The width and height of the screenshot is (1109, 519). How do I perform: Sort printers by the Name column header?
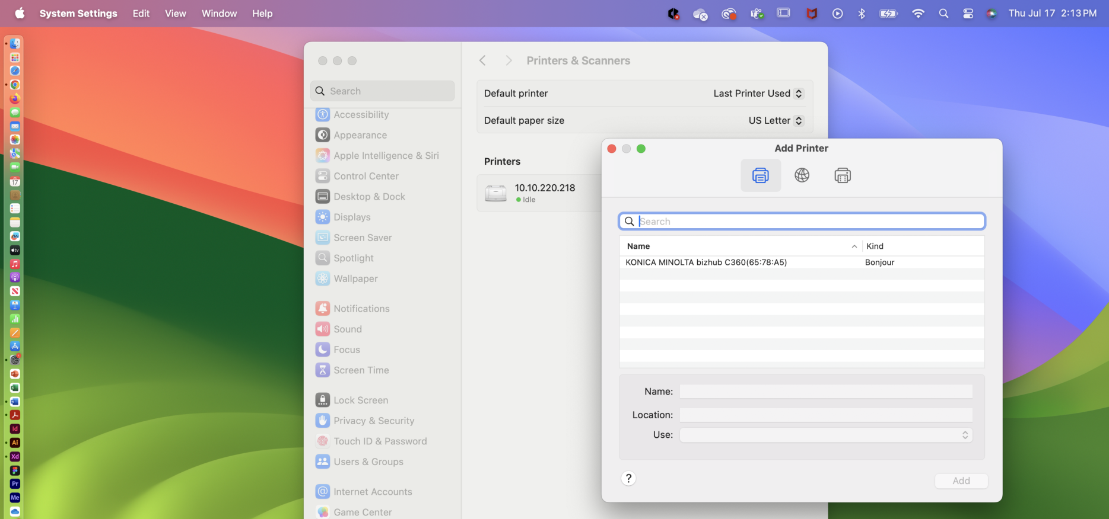[741, 246]
